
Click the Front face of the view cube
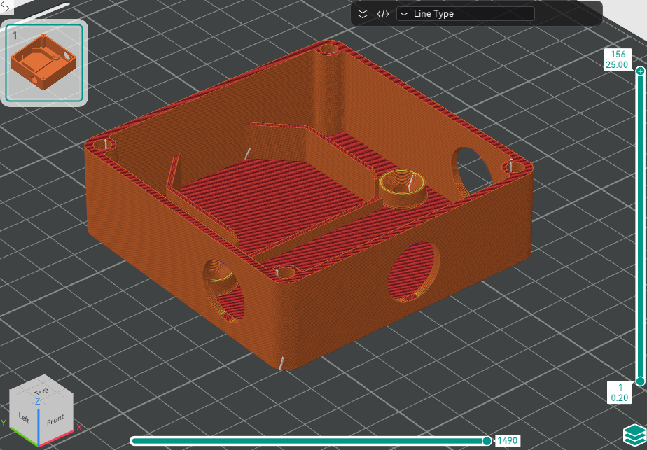(56, 419)
